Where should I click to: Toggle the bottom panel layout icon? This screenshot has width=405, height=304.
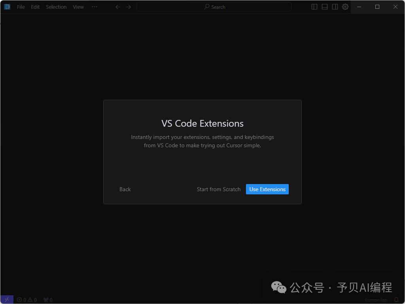325,7
